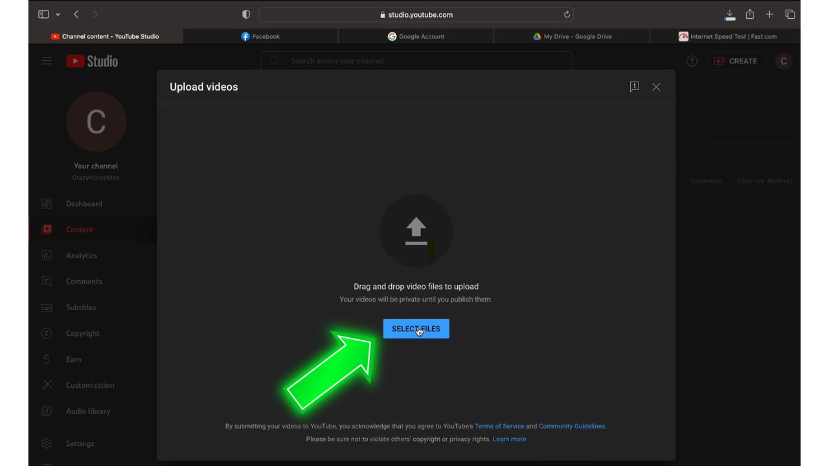
Task: Click the Comments column header
Action: coord(706,181)
